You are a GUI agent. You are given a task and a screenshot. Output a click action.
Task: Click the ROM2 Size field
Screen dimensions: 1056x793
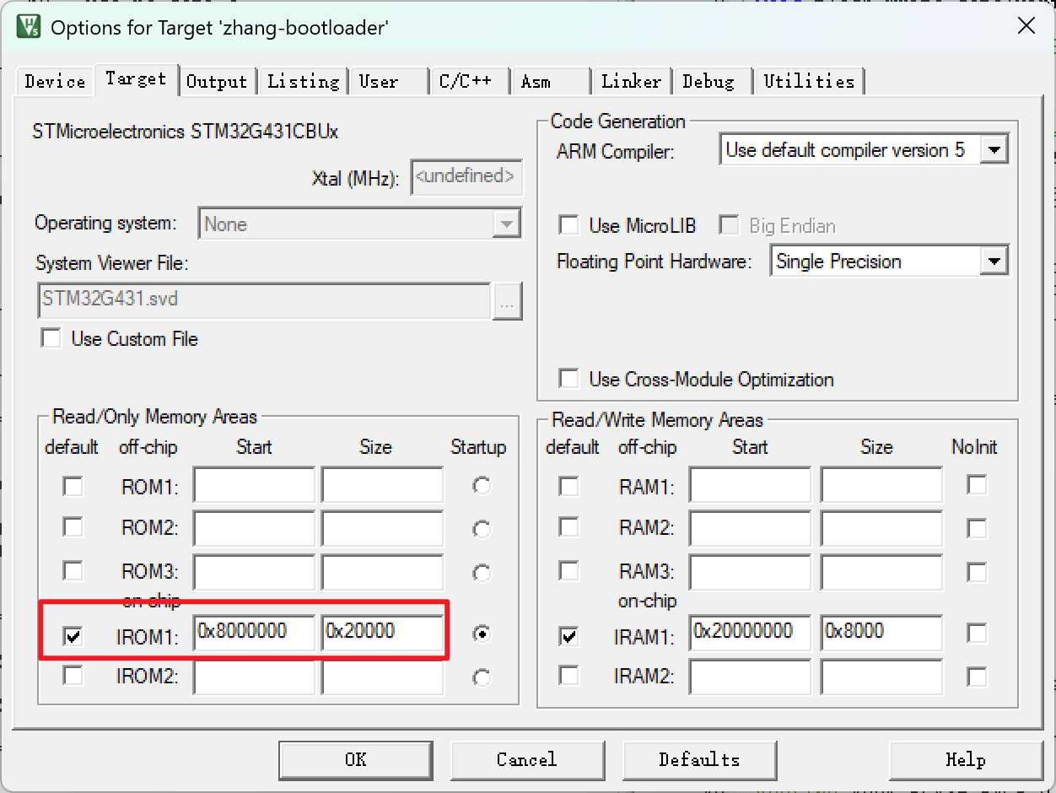pos(382,528)
